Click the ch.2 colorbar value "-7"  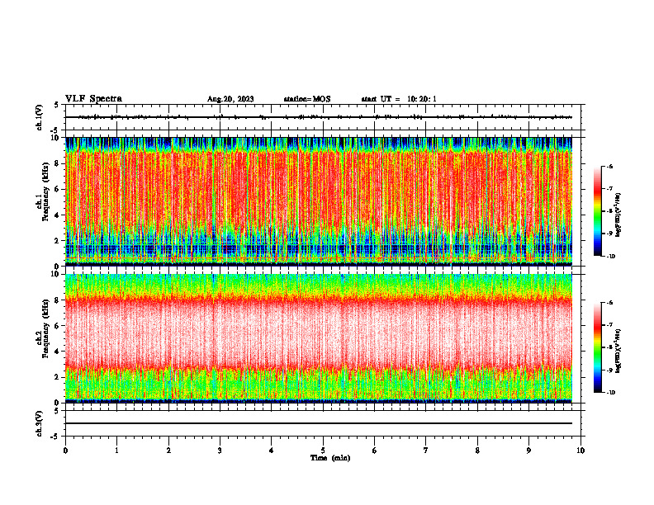pos(609,325)
